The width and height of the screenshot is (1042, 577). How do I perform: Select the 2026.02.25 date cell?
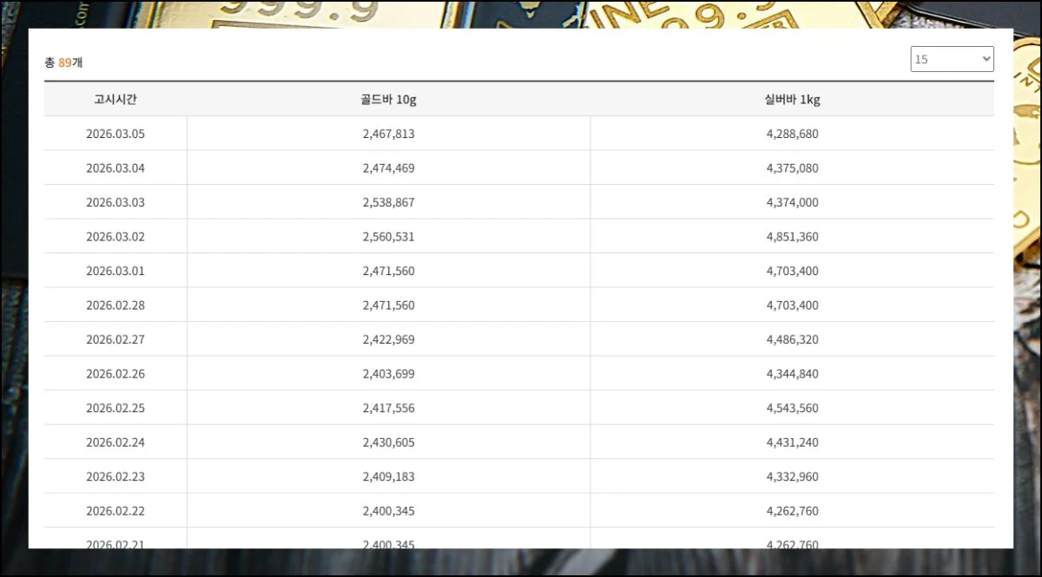(115, 408)
